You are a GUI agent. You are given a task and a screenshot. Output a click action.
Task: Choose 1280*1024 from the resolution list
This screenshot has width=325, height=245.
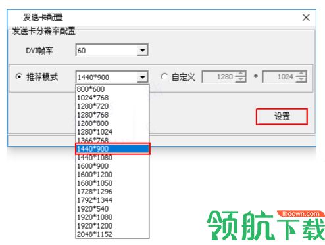coord(113,132)
